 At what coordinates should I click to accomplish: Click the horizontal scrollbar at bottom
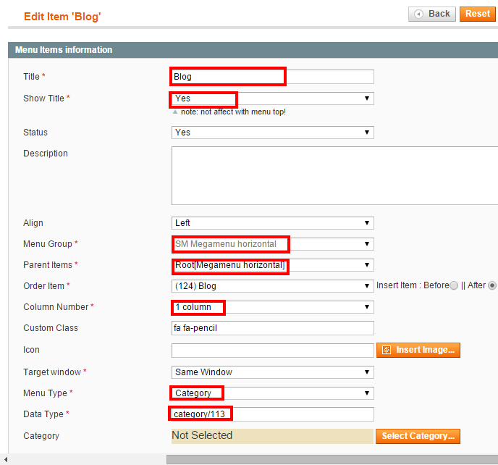click(332, 460)
